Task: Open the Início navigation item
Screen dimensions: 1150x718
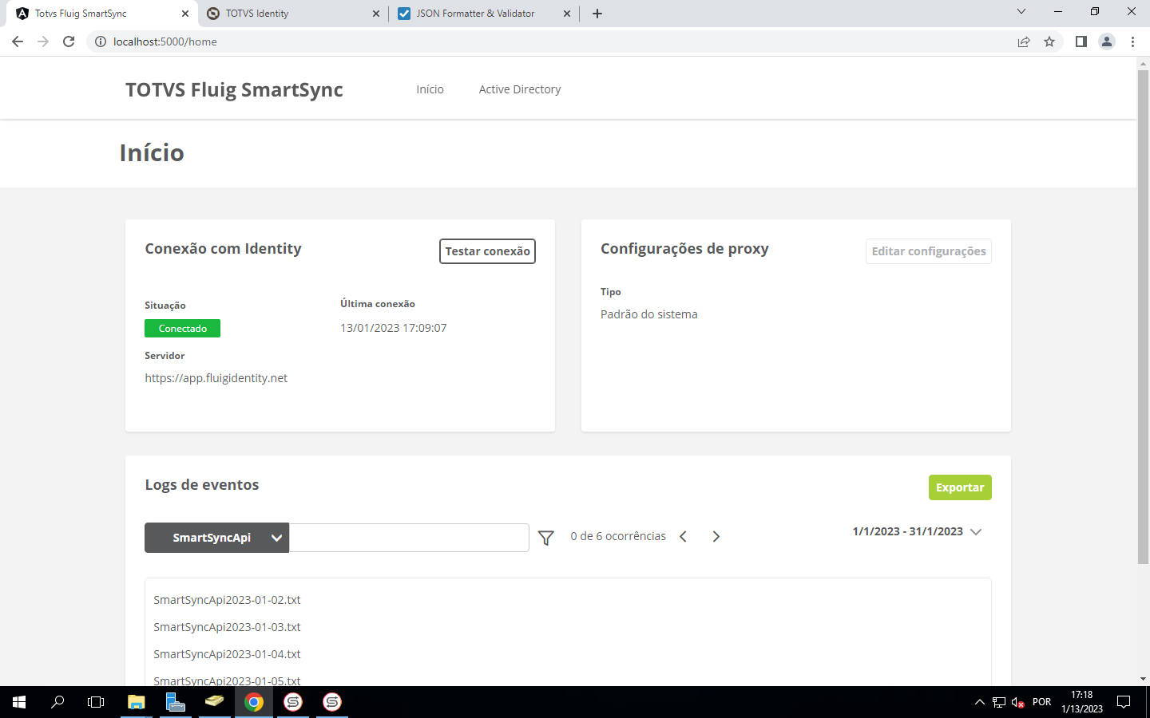Action: [x=430, y=89]
